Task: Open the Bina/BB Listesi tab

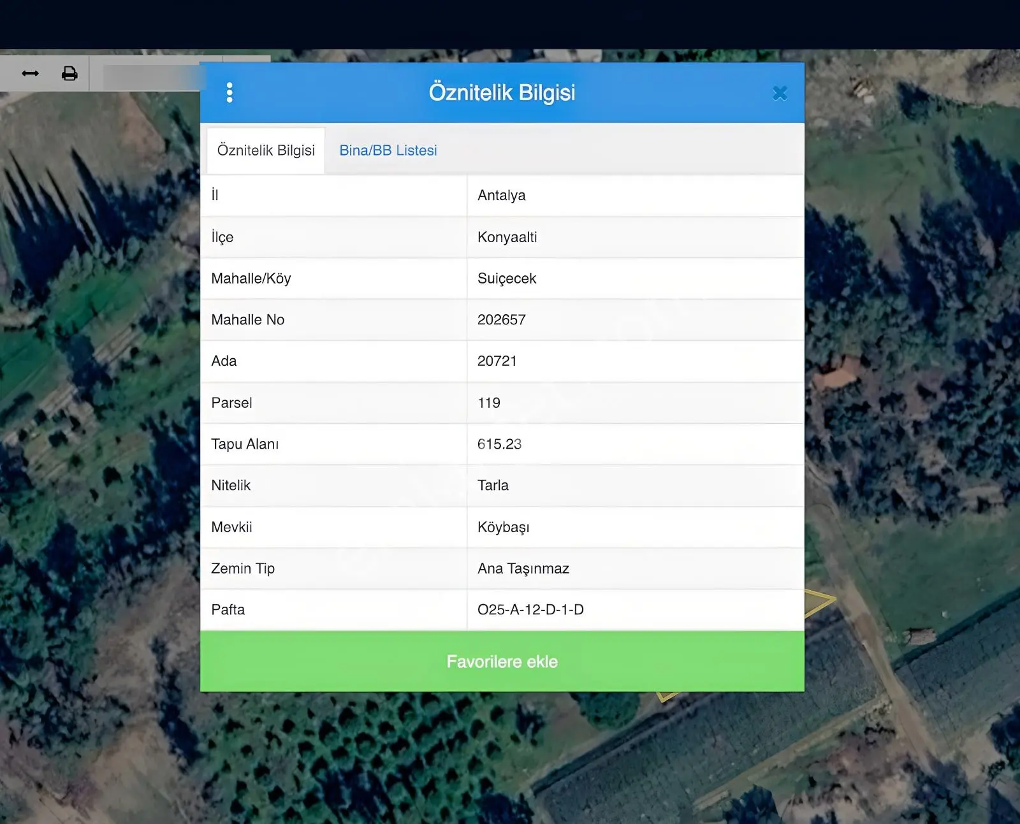Action: point(388,150)
